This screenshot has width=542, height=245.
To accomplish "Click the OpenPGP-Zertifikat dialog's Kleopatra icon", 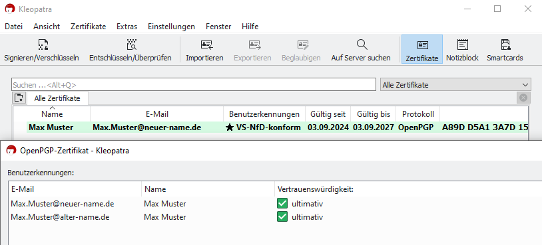I will [12, 150].
